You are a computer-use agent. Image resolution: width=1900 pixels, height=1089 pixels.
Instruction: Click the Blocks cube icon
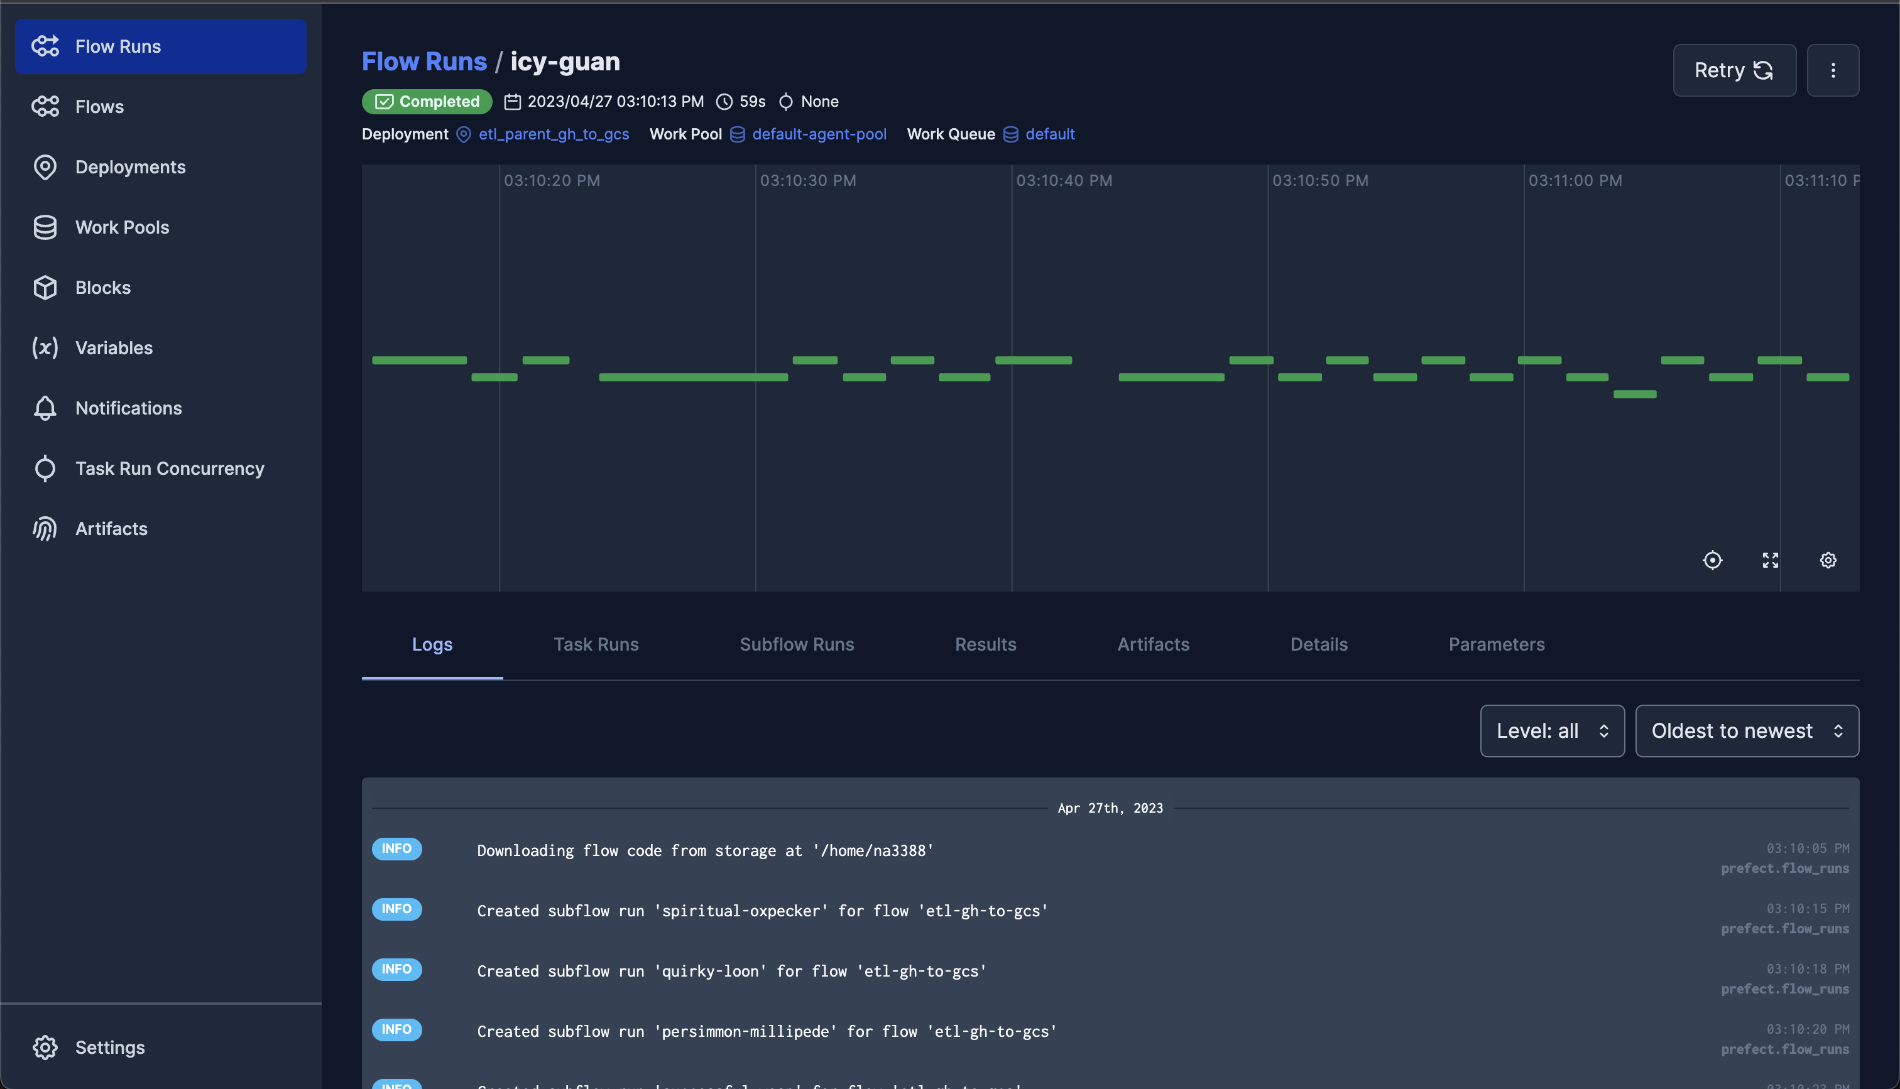coord(45,288)
